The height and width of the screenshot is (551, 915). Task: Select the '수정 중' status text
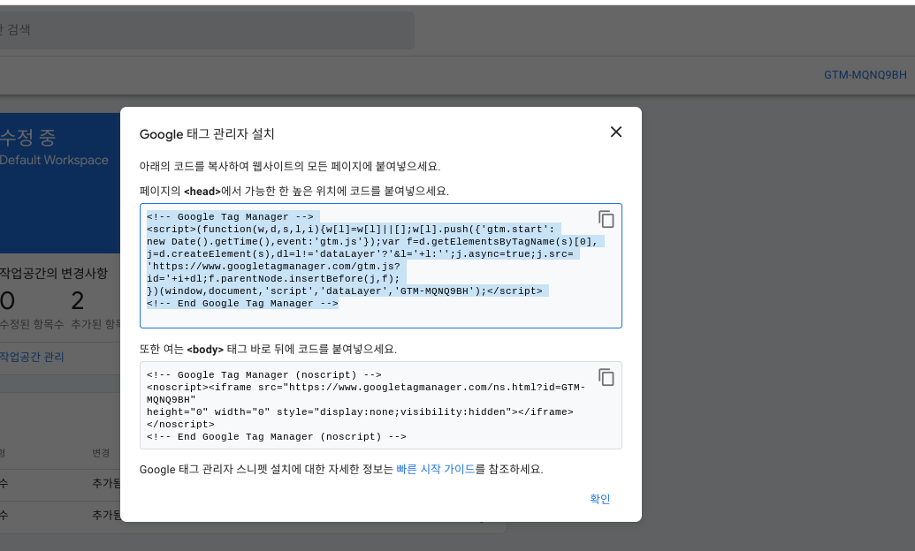click(x=28, y=138)
